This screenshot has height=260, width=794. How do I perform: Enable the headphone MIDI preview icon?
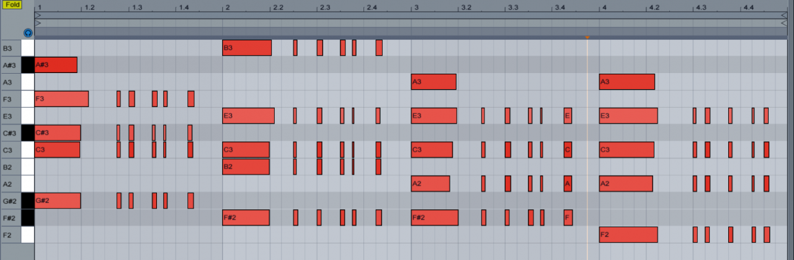28,33
